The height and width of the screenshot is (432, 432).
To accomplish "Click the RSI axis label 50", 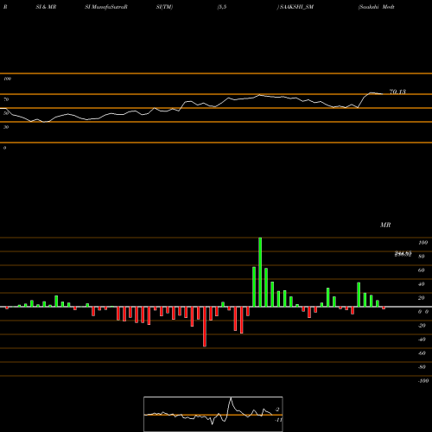I will pos(6,113).
